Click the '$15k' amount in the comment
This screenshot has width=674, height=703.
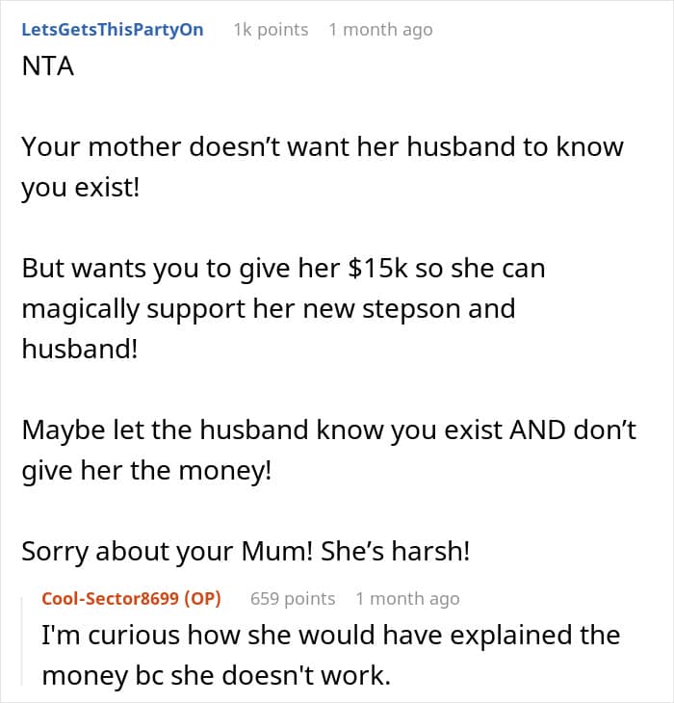pos(371,268)
